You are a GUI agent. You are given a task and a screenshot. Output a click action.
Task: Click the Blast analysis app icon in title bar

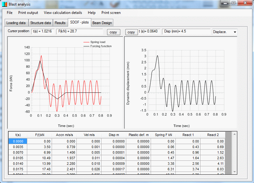point(5,4)
